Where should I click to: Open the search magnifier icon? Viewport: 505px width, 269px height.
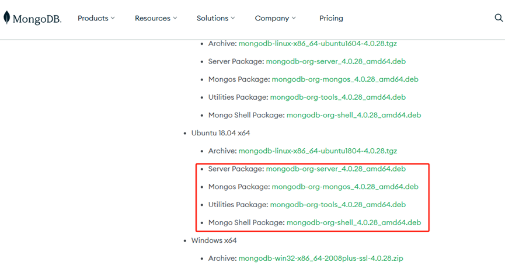[499, 18]
